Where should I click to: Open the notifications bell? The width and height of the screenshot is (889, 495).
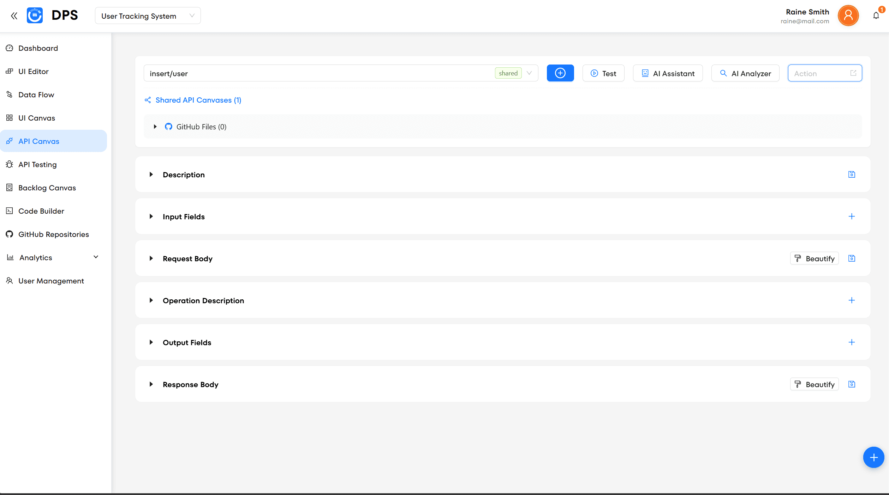pos(876,16)
